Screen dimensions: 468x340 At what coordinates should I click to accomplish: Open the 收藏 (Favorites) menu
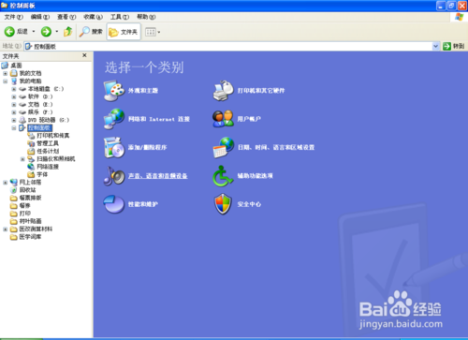click(x=93, y=17)
